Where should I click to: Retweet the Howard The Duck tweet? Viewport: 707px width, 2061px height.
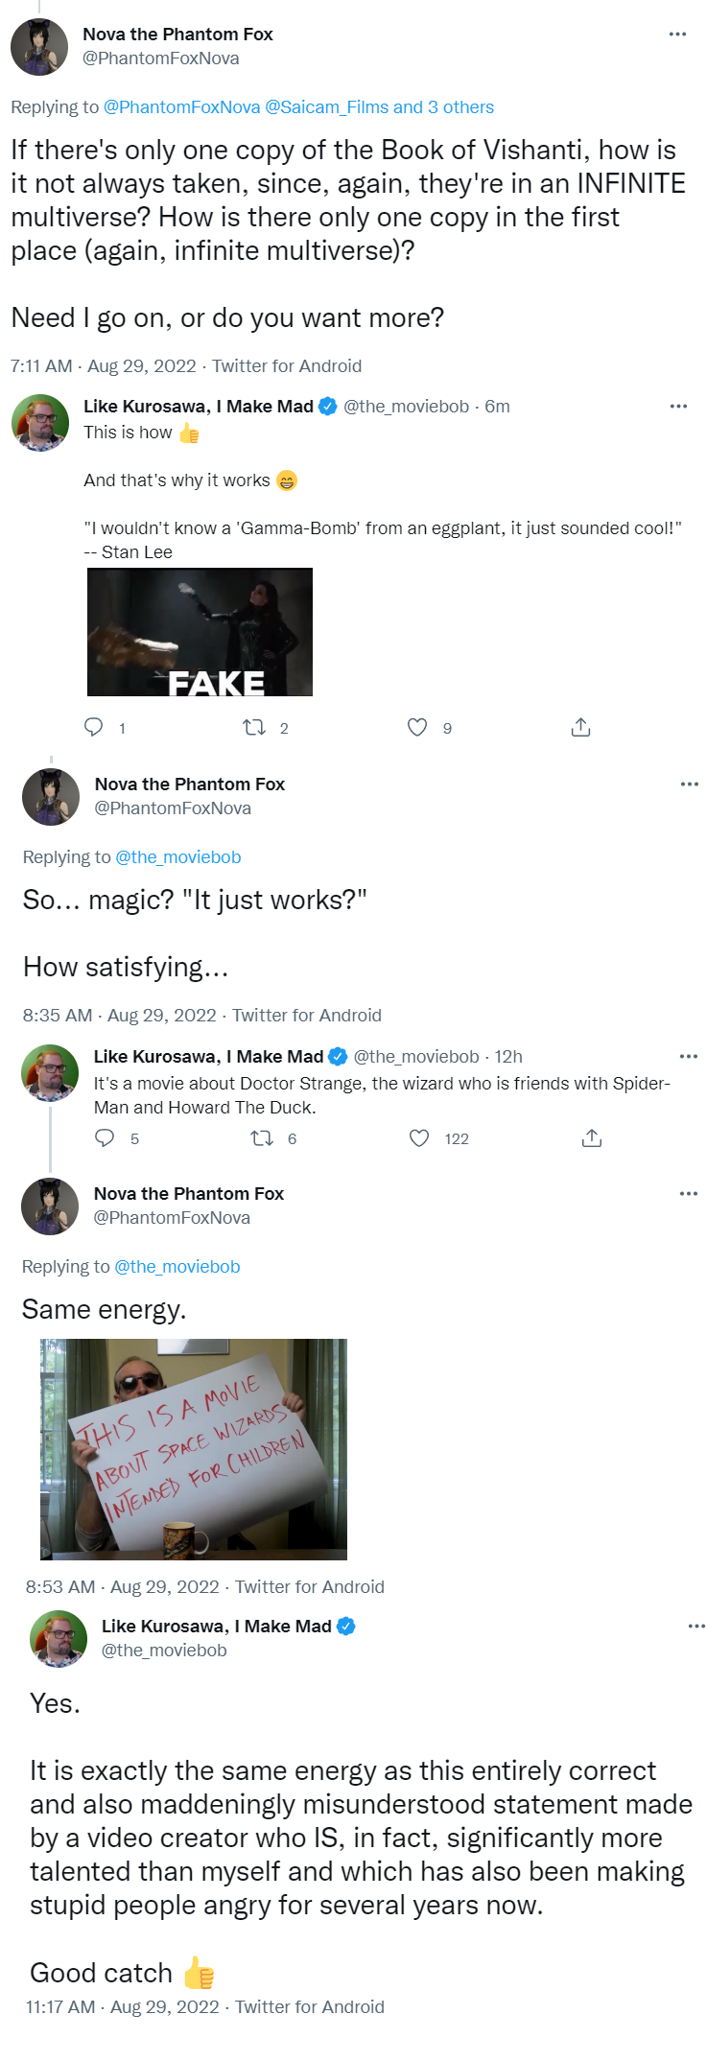[261, 1138]
